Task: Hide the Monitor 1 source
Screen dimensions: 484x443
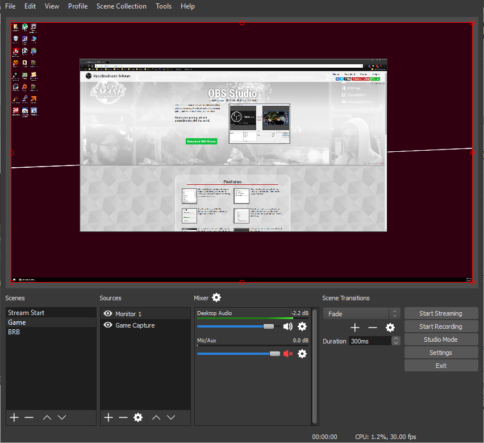Action: [x=107, y=313]
